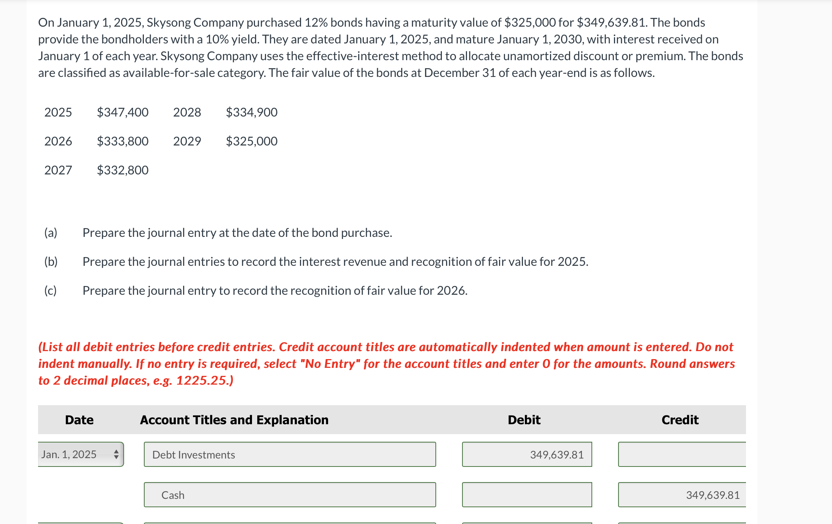Click the third-row debit amount field
Viewport: 832px width, 524px height.
[x=527, y=522]
